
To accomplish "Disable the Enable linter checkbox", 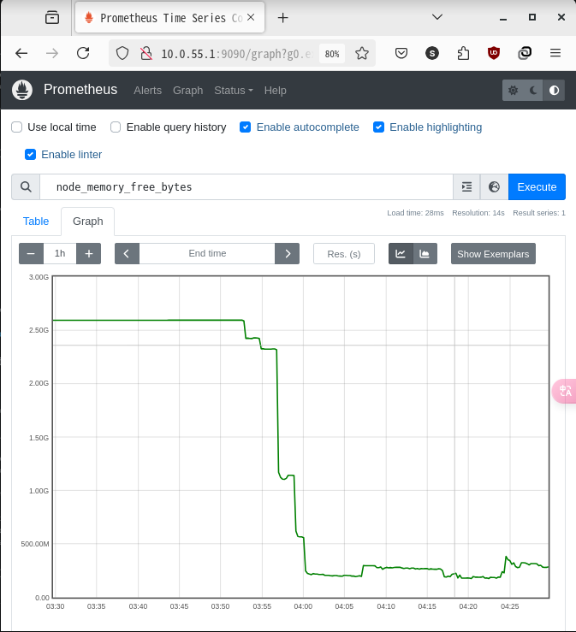I will pyautogui.click(x=30, y=155).
